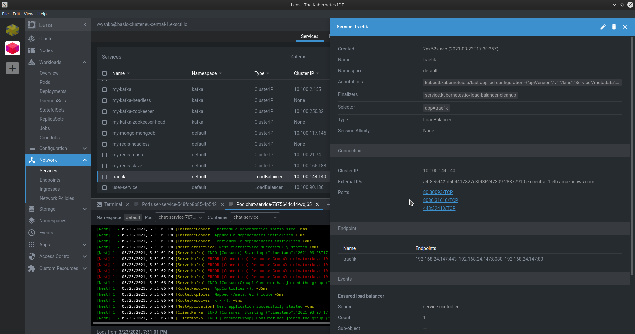The height and width of the screenshot is (334, 635).
Task: Go to Ingresses in the Network menu
Action: [x=50, y=189]
